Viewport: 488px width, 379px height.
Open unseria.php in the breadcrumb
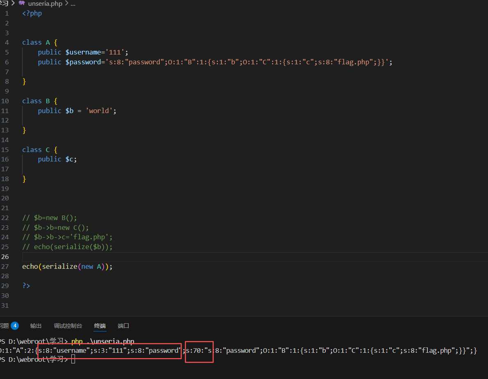pyautogui.click(x=45, y=3)
